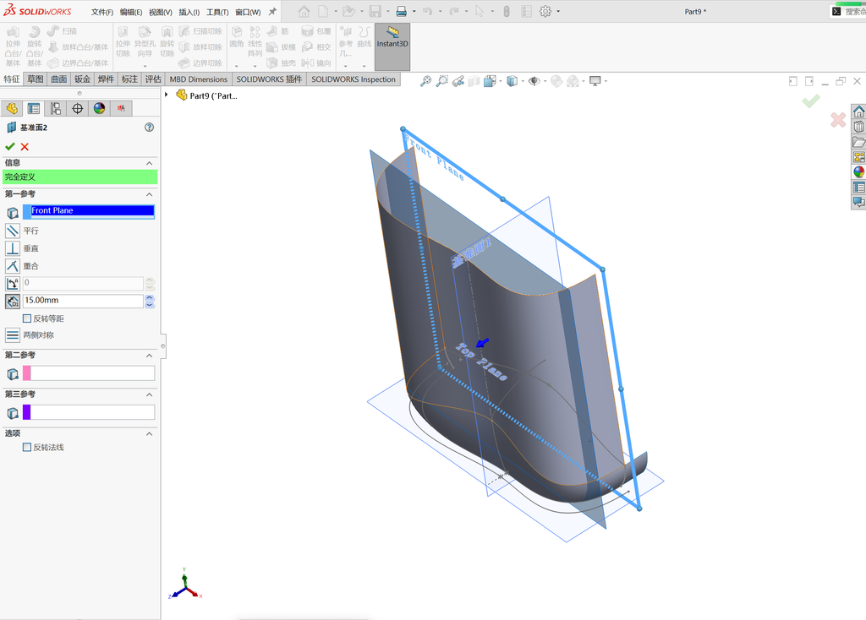Screen dimensions: 866x620
Task: Open the Appearances sphere icon in task pane
Action: (x=859, y=172)
